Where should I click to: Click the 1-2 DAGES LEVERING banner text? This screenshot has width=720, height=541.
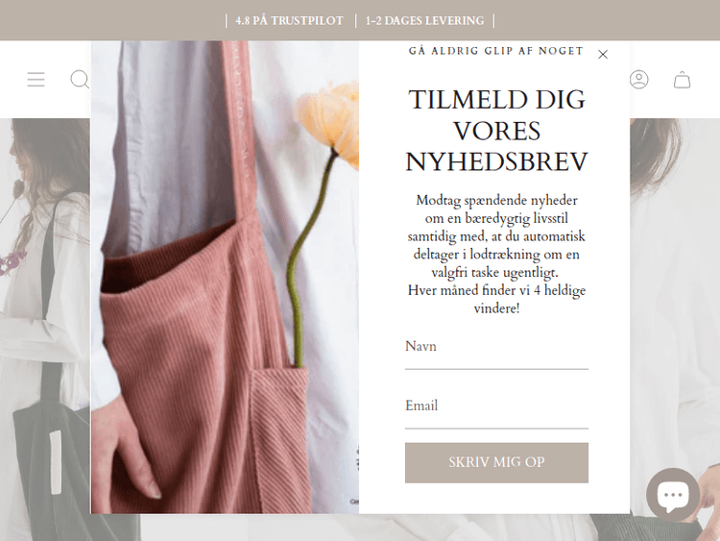[424, 21]
